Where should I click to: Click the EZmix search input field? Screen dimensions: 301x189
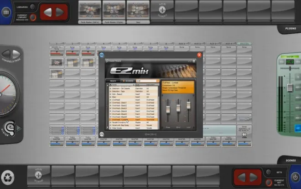[x=146, y=81]
